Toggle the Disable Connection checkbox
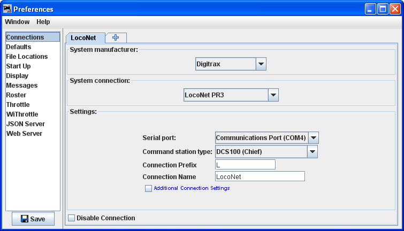 pos(72,218)
